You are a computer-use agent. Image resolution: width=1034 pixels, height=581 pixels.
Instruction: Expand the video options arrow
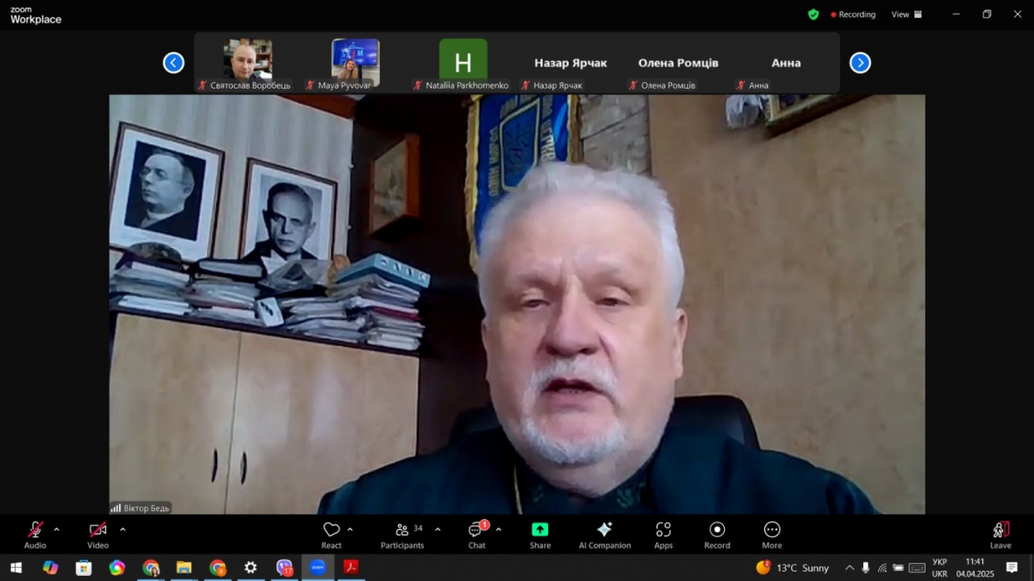122,529
